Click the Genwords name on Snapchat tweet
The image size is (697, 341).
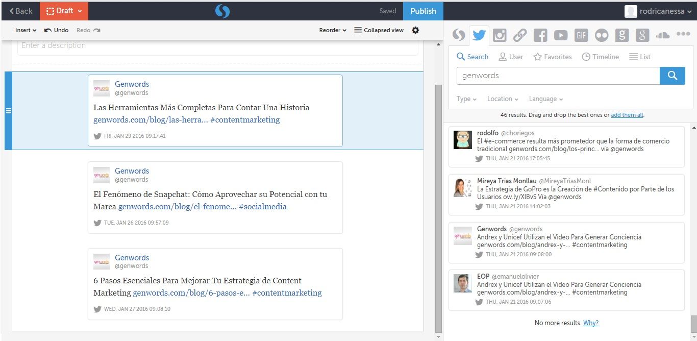tap(132, 171)
